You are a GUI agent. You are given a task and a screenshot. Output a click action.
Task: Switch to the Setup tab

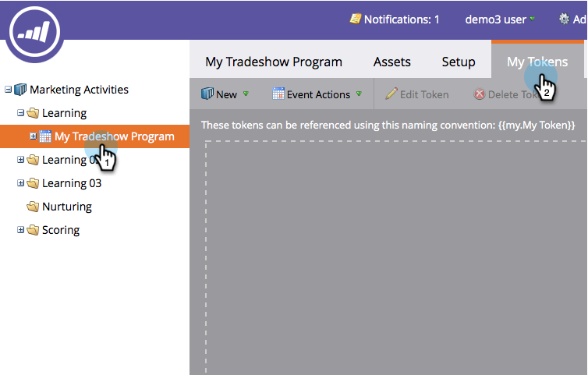(x=459, y=62)
